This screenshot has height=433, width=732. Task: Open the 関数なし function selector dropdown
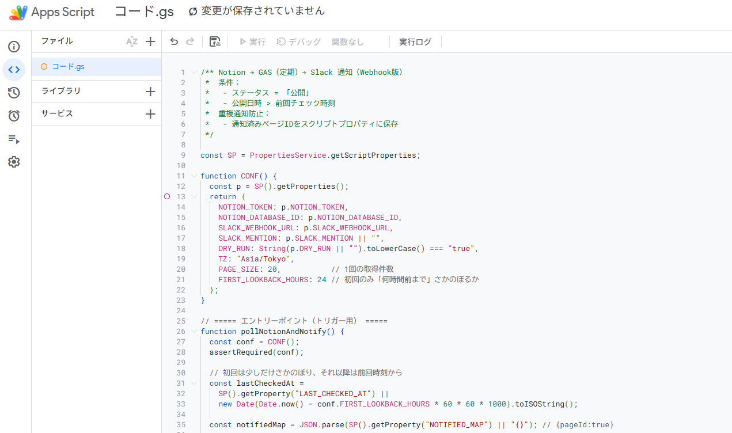pyautogui.click(x=348, y=42)
